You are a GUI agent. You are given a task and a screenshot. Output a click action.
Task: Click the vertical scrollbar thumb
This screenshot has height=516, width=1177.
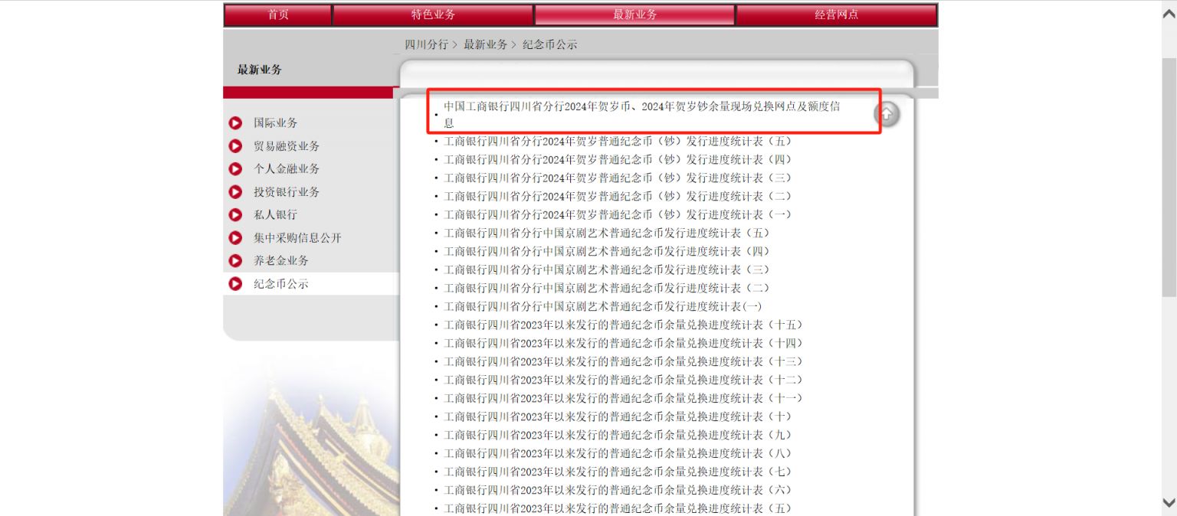click(1169, 176)
